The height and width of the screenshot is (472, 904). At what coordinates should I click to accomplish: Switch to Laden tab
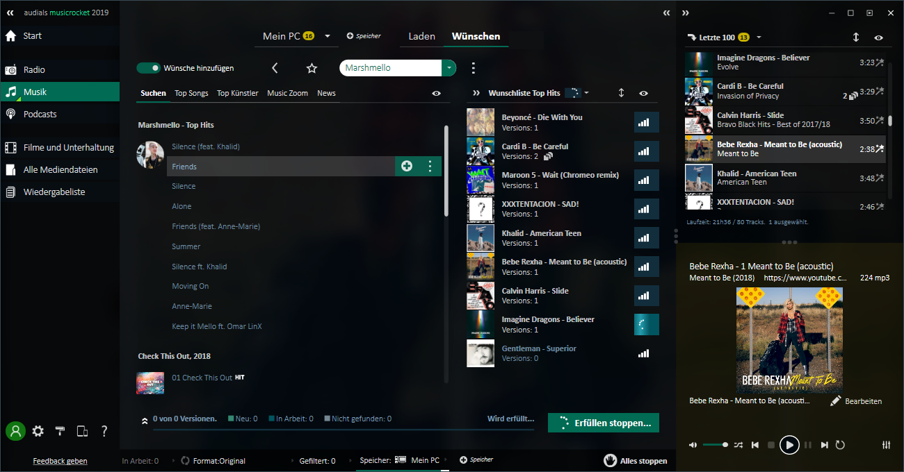(x=421, y=36)
